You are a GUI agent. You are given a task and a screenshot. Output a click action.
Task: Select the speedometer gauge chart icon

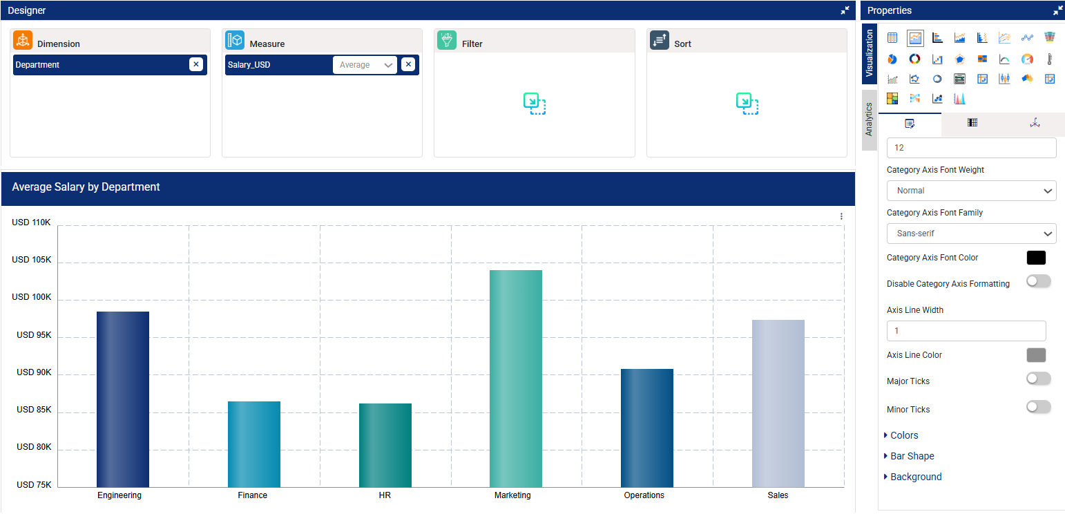click(1027, 59)
